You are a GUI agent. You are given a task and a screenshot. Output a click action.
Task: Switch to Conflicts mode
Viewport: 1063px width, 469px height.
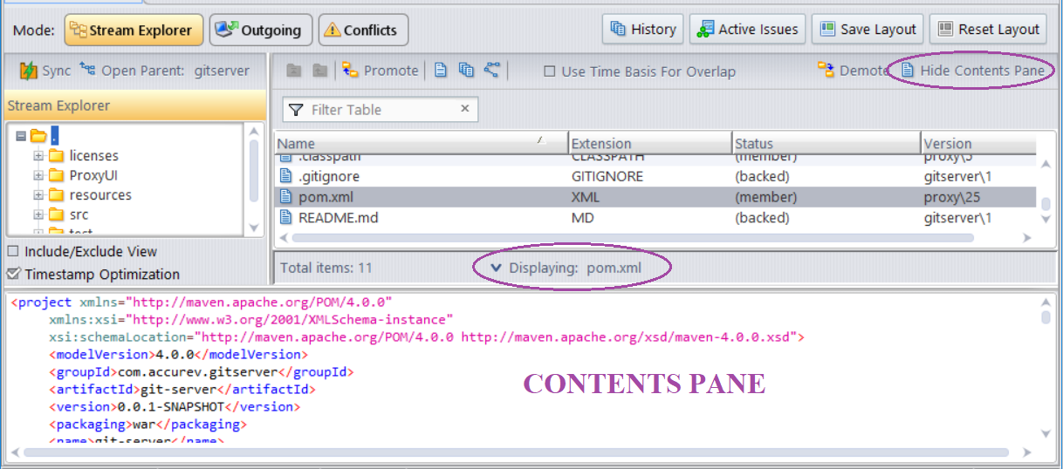click(x=363, y=30)
